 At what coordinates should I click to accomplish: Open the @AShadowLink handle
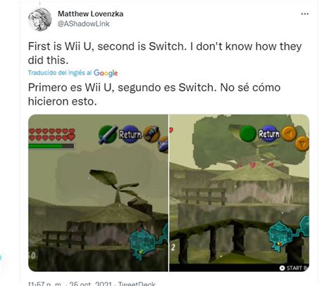coord(84,24)
